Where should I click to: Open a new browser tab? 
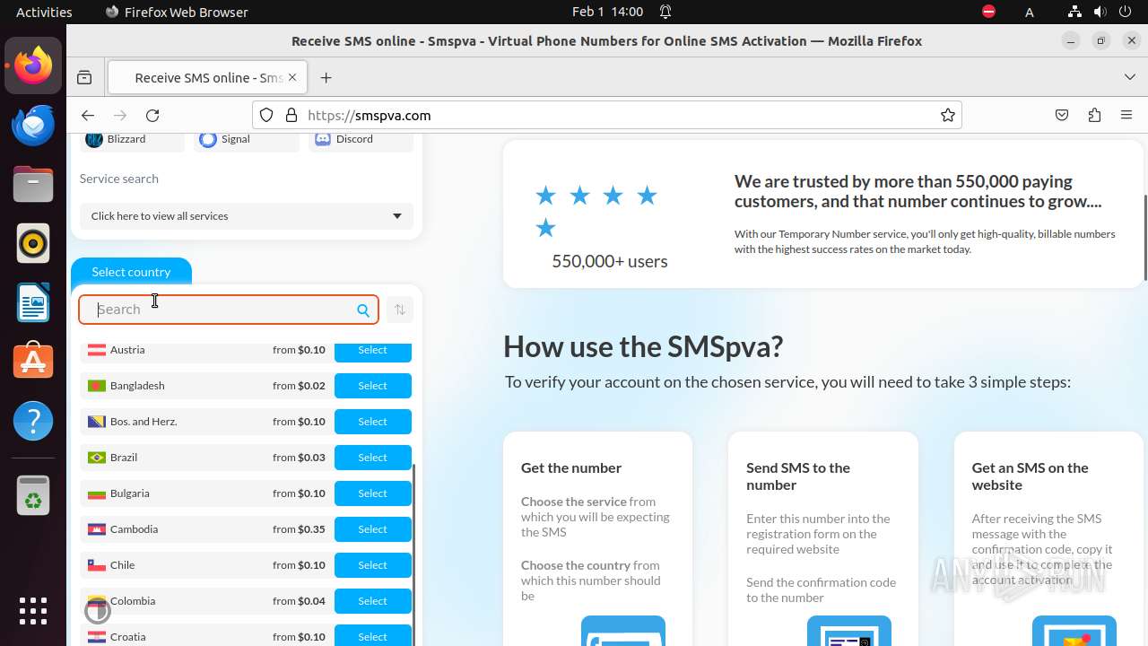tap(326, 78)
